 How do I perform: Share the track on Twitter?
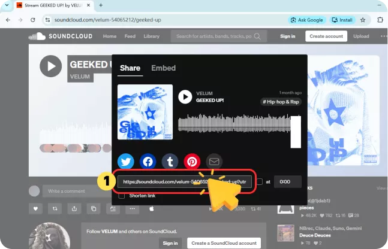pyautogui.click(x=126, y=162)
